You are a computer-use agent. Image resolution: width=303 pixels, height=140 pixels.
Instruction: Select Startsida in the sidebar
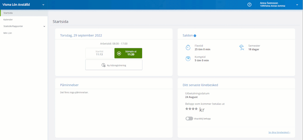coord(8,13)
